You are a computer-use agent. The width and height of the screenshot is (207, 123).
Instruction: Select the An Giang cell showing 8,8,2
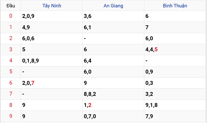coord(90,94)
